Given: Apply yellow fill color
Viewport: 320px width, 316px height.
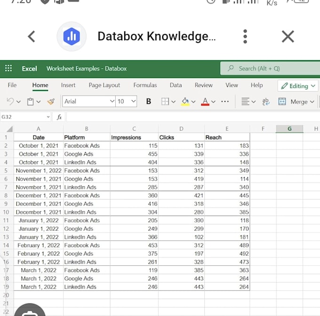Looking at the screenshot, I should [185, 101].
